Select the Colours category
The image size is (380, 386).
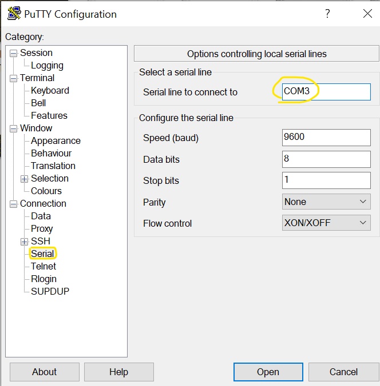coord(46,191)
